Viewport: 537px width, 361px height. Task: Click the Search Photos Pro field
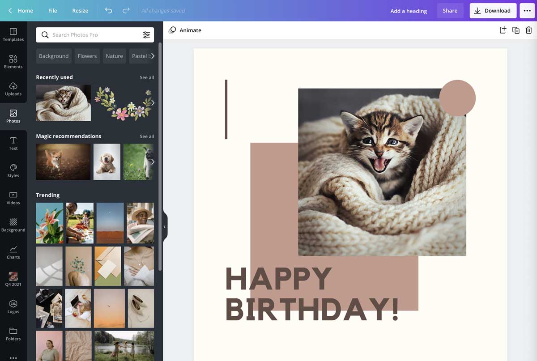95,35
